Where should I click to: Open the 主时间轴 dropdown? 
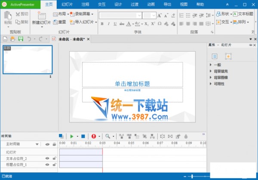click(37, 144)
